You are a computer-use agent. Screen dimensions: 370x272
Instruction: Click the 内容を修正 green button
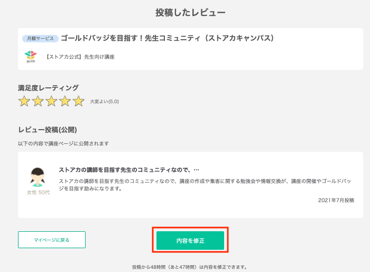point(190,240)
